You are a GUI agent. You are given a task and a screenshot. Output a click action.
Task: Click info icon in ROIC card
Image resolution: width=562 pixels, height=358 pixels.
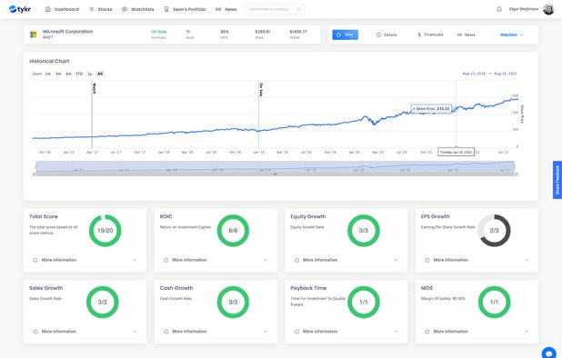[166, 260]
